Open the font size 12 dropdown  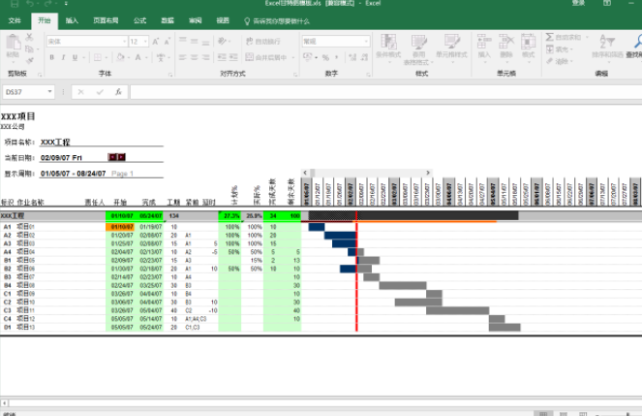coord(145,42)
